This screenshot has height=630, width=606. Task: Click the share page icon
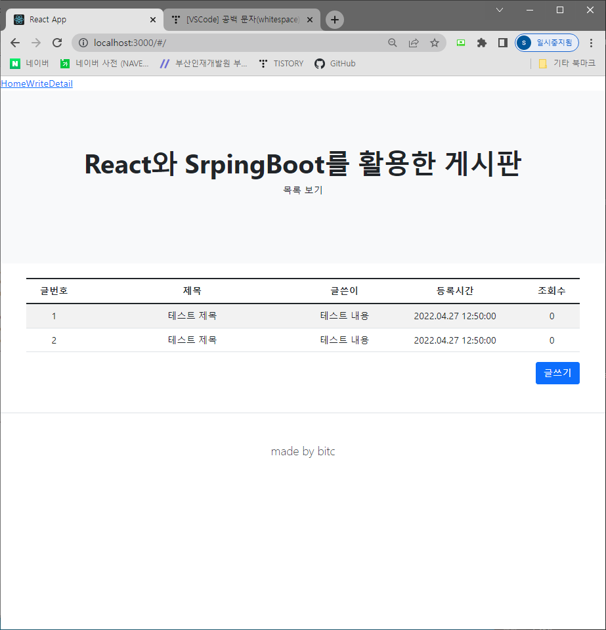tap(414, 43)
